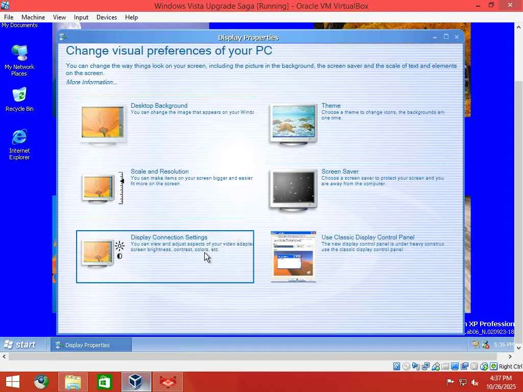Screen dimensions: 523x392
Task: Open the Theme link
Action: pos(331,105)
